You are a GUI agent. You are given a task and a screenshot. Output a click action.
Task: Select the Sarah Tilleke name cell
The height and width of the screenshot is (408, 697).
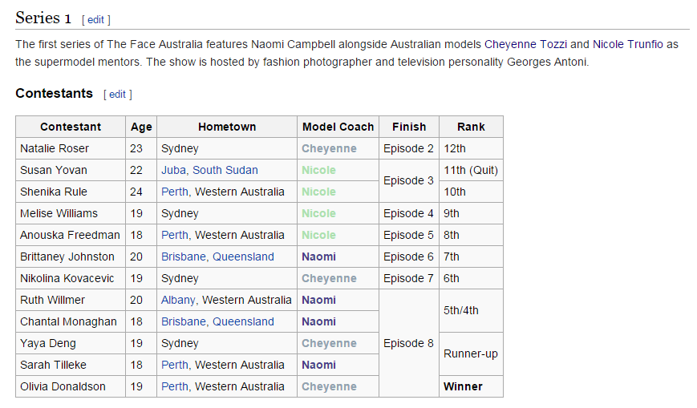point(71,365)
